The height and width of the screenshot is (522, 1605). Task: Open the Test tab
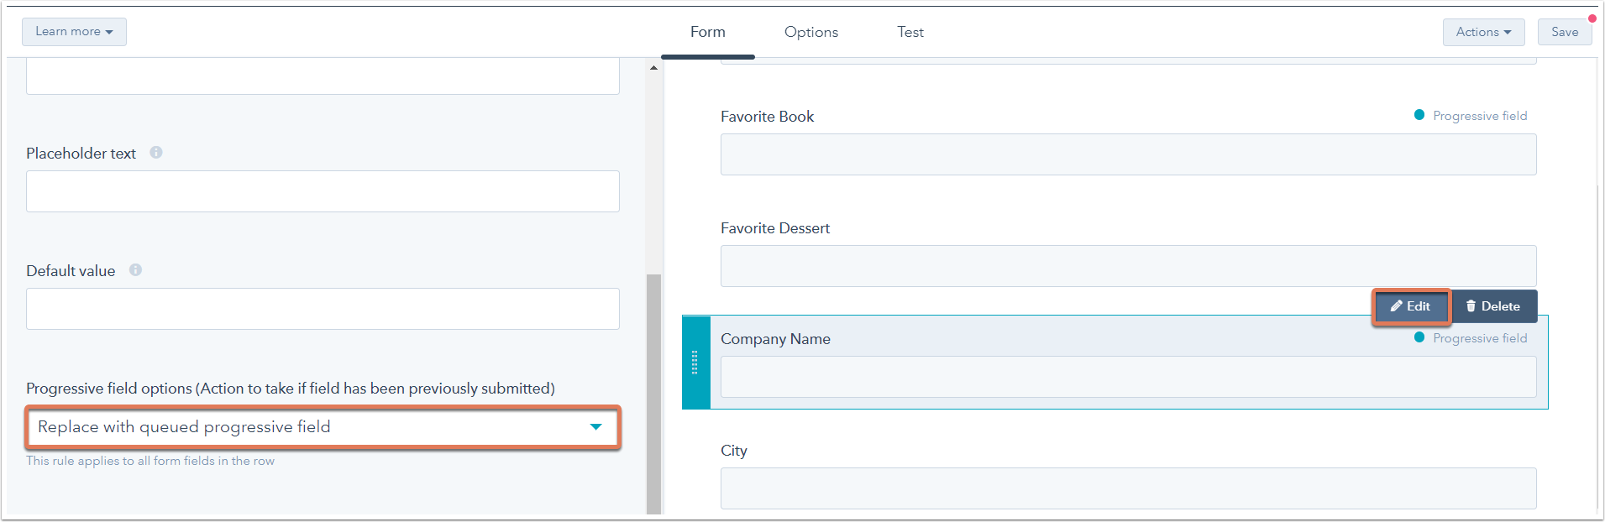click(x=910, y=32)
